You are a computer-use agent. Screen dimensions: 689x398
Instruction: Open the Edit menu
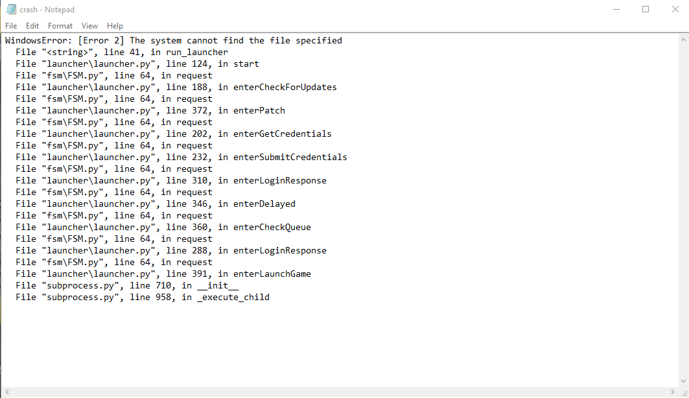click(32, 26)
